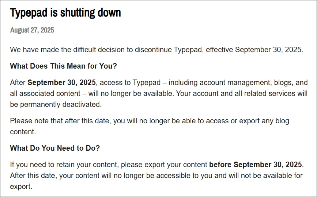This screenshot has width=317, height=197.
Task: Click the line beginning "Please note that after"
Action: [x=150, y=121]
